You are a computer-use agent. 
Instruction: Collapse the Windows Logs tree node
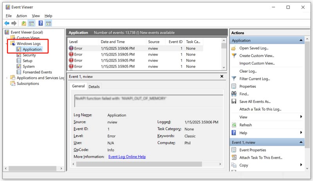7,43
